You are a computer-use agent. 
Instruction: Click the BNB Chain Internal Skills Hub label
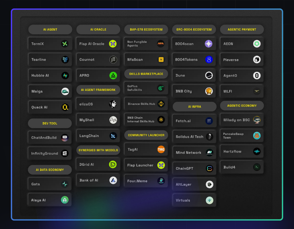pos(141,120)
